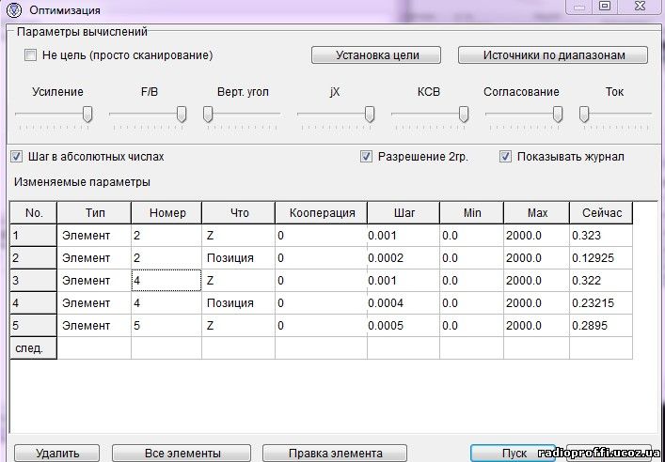Click the step value 0.001 in row 1
The height and width of the screenshot is (462, 665).
tap(404, 236)
